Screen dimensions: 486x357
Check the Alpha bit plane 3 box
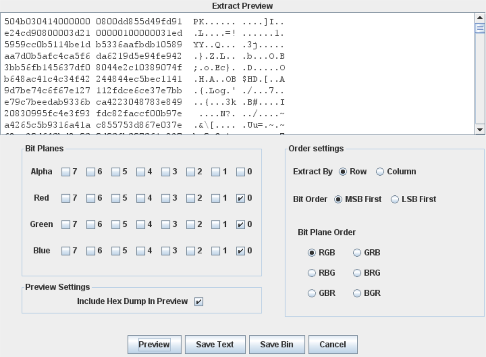[166, 172]
